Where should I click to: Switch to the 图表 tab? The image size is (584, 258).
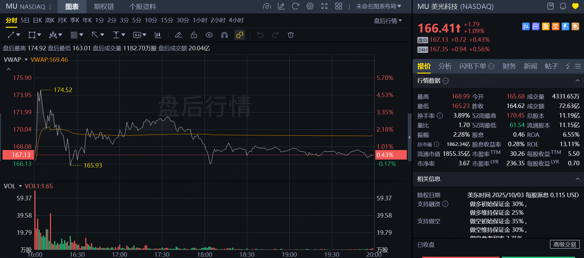coord(72,7)
